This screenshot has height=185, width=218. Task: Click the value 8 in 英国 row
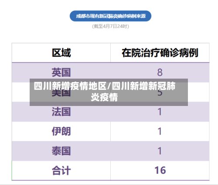(160, 73)
